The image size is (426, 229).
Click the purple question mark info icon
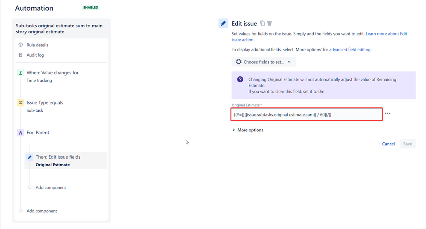(240, 79)
